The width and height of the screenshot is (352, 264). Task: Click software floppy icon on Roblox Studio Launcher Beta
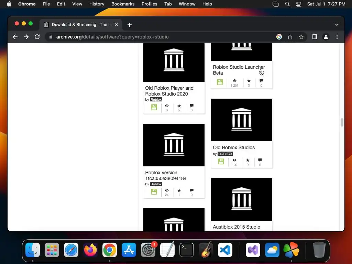tap(220, 82)
